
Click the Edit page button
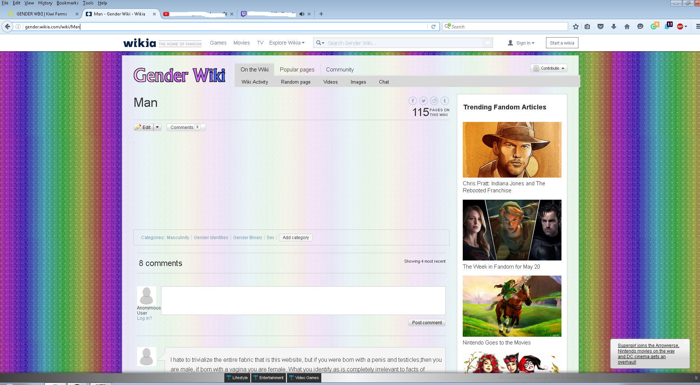coord(143,127)
